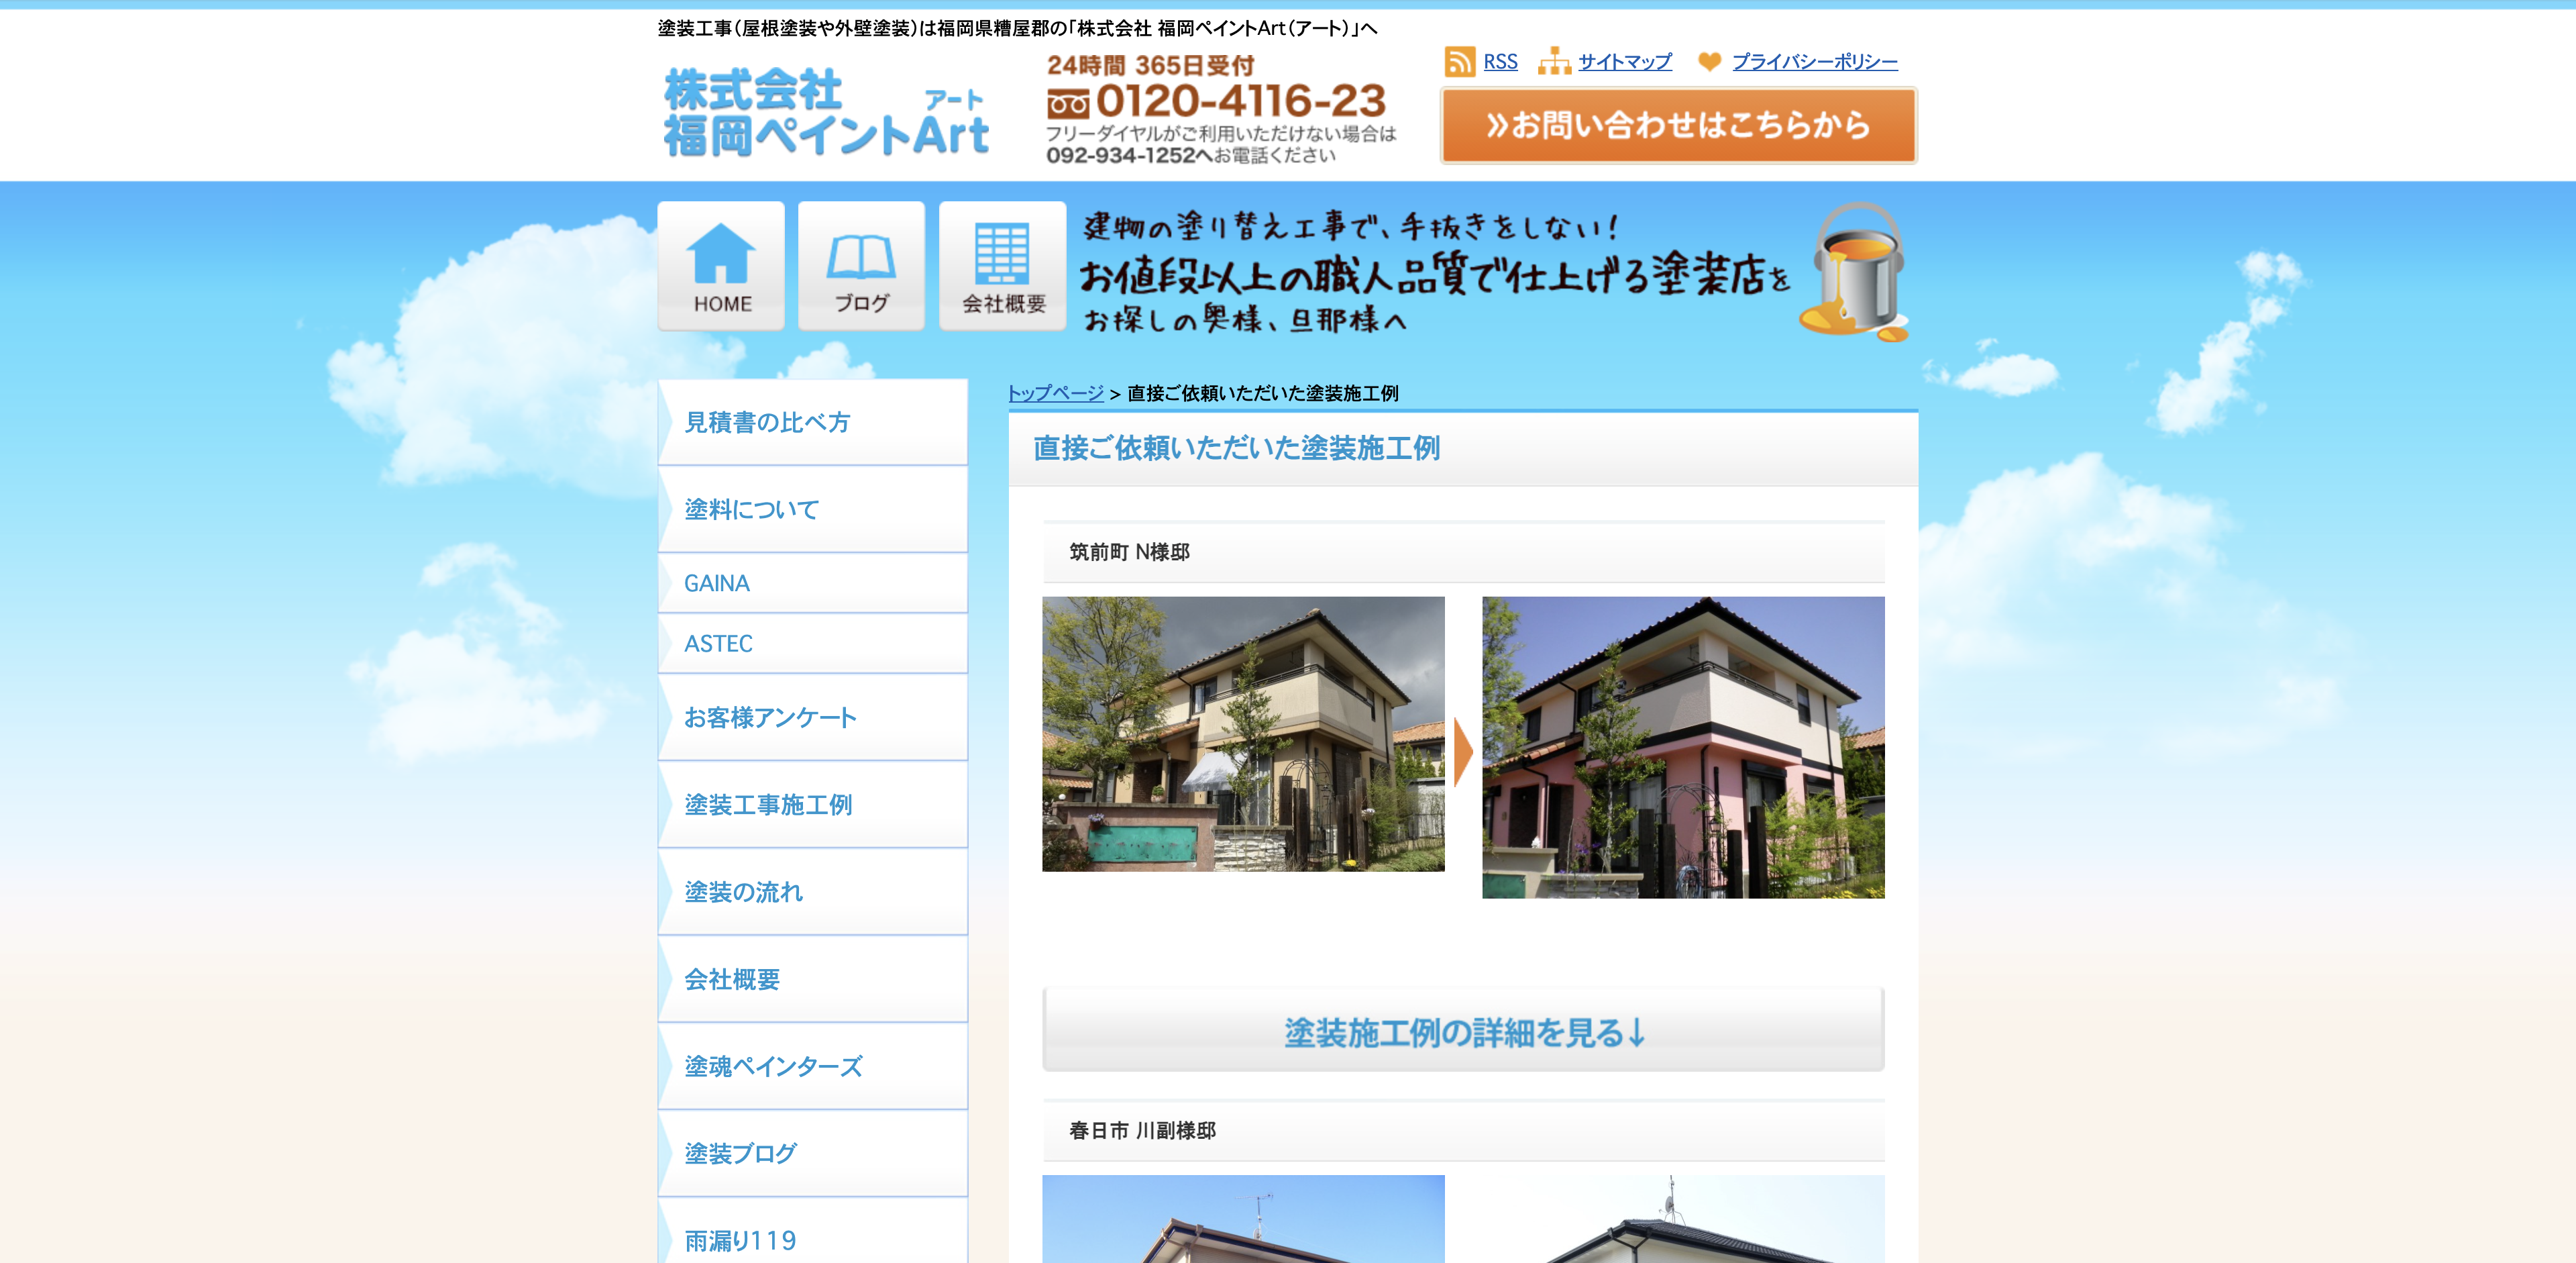Go to トップページ breadcrumb link
Image resolution: width=2576 pixels, height=1263 pixels.
tap(1055, 393)
